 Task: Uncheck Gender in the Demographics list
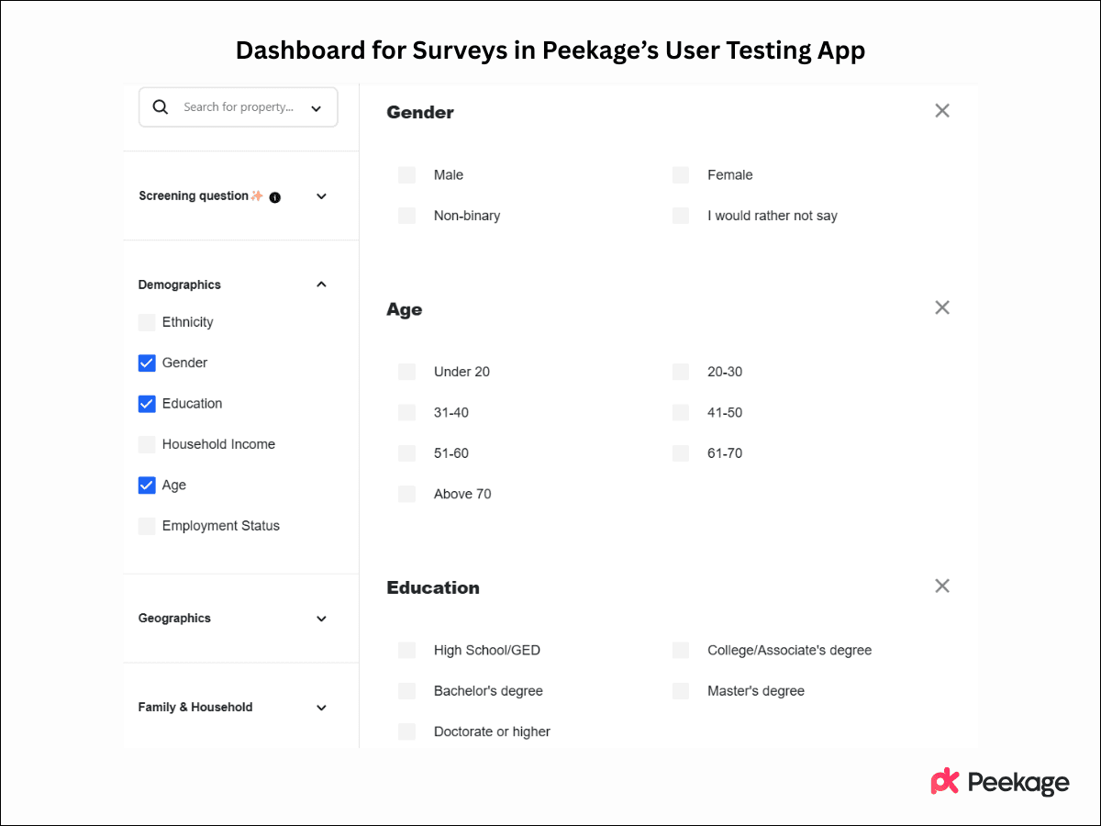[x=147, y=363]
